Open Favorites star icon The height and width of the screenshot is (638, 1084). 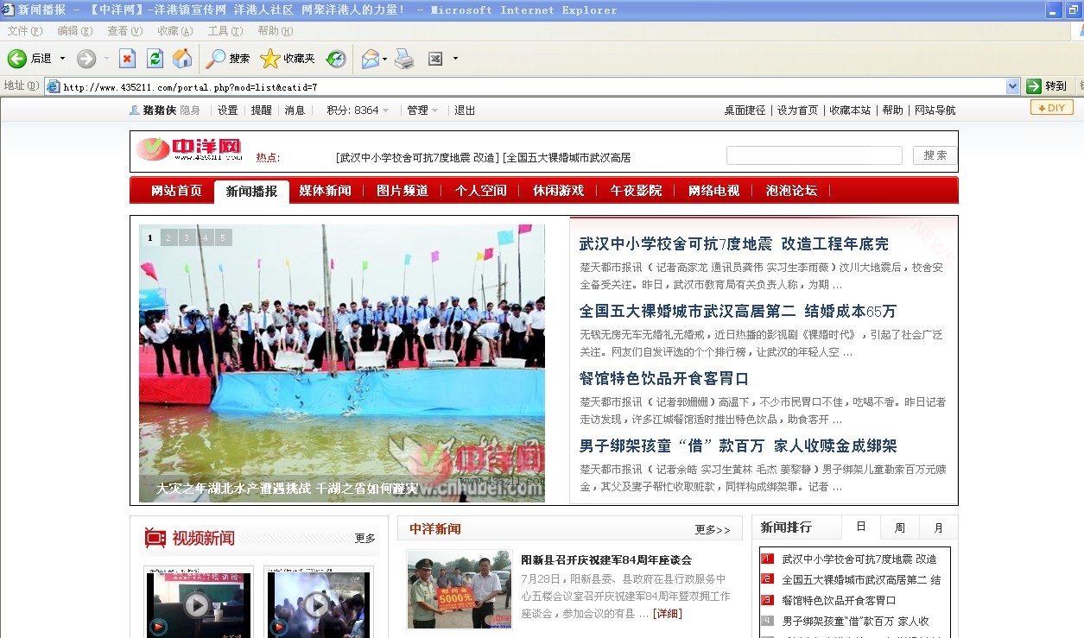(x=270, y=58)
